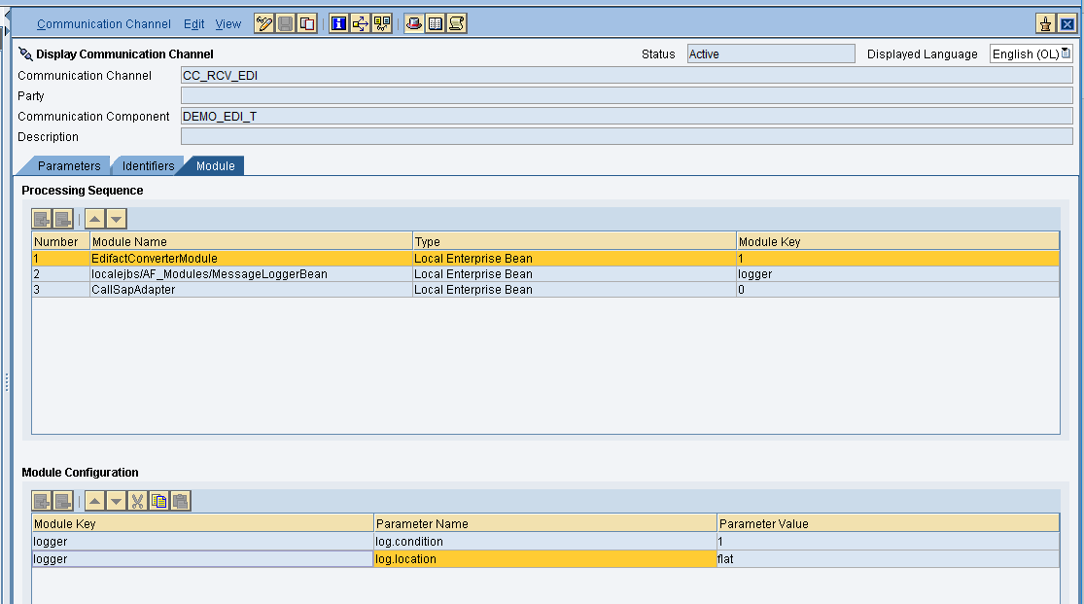
Task: Open the Edit menu
Action: pos(194,24)
